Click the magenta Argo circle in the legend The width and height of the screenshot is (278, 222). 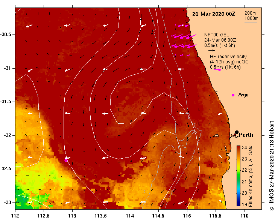[233, 95]
